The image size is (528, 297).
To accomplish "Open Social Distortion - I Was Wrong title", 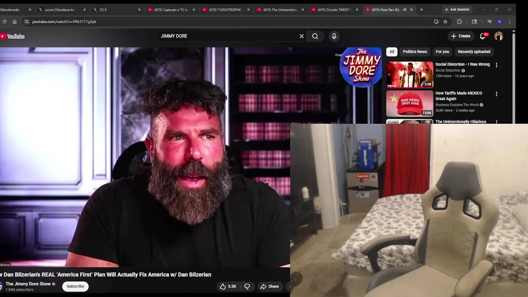I will [462, 64].
